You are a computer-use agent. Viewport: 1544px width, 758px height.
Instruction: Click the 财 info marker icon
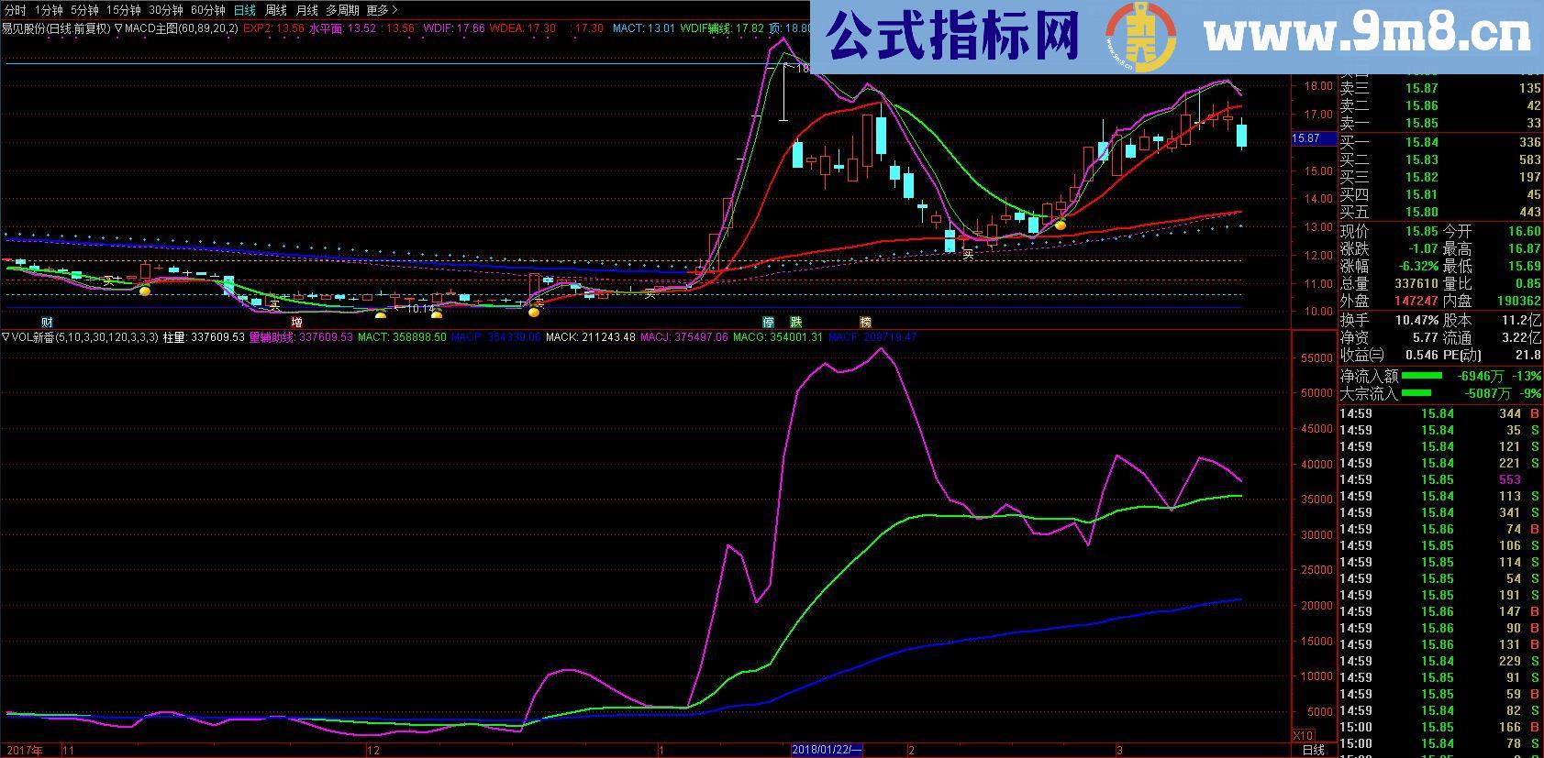point(47,323)
